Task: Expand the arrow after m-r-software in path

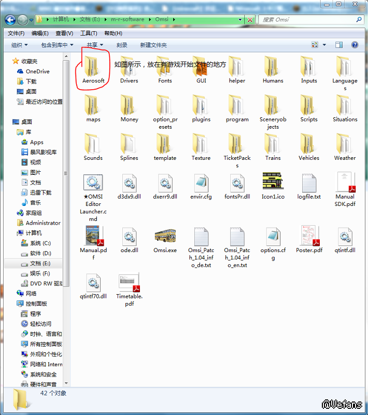Action: pos(150,20)
